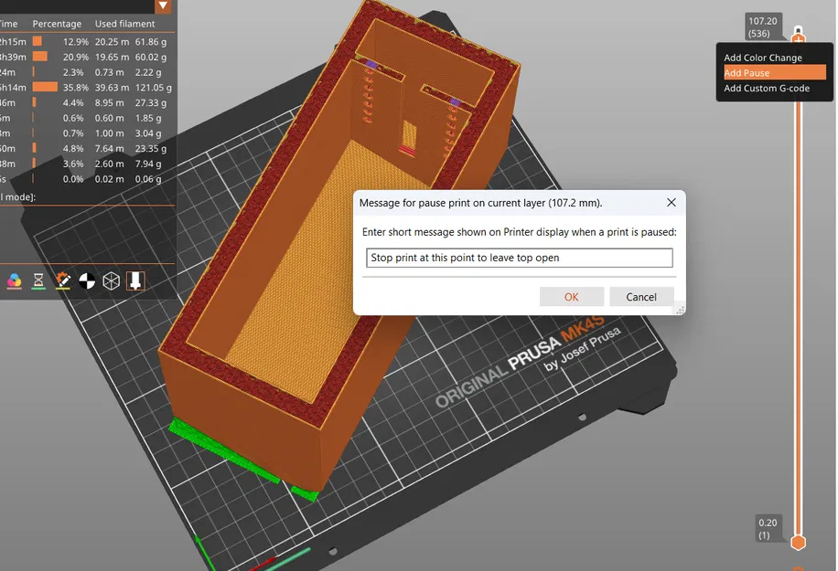Image resolution: width=838 pixels, height=571 pixels.
Task: Toggle the tool marker nozzle icon
Action: click(x=135, y=280)
